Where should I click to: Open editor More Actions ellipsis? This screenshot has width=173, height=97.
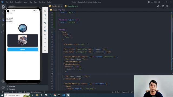pyautogui.click(x=170, y=6)
